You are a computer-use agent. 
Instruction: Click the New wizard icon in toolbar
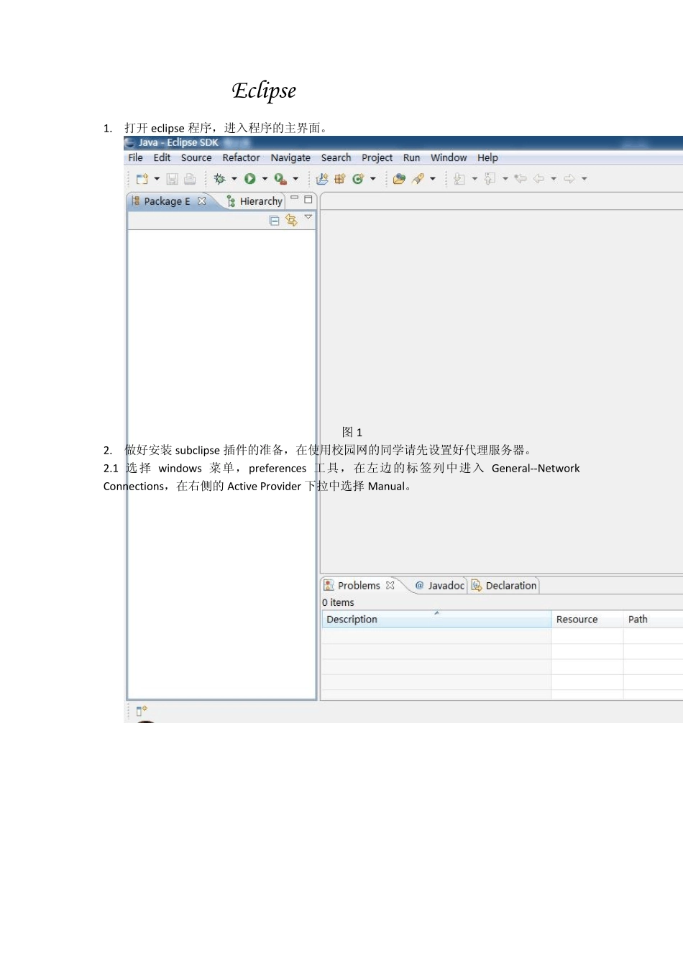click(142, 179)
